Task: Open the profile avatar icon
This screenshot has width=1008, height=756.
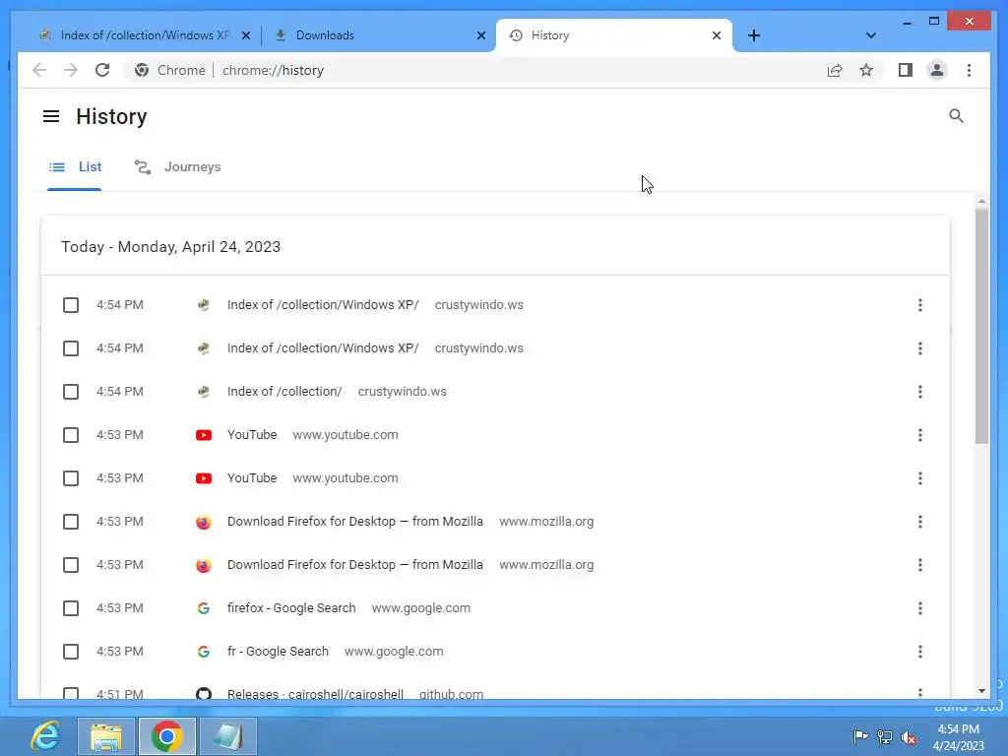Action: click(937, 70)
